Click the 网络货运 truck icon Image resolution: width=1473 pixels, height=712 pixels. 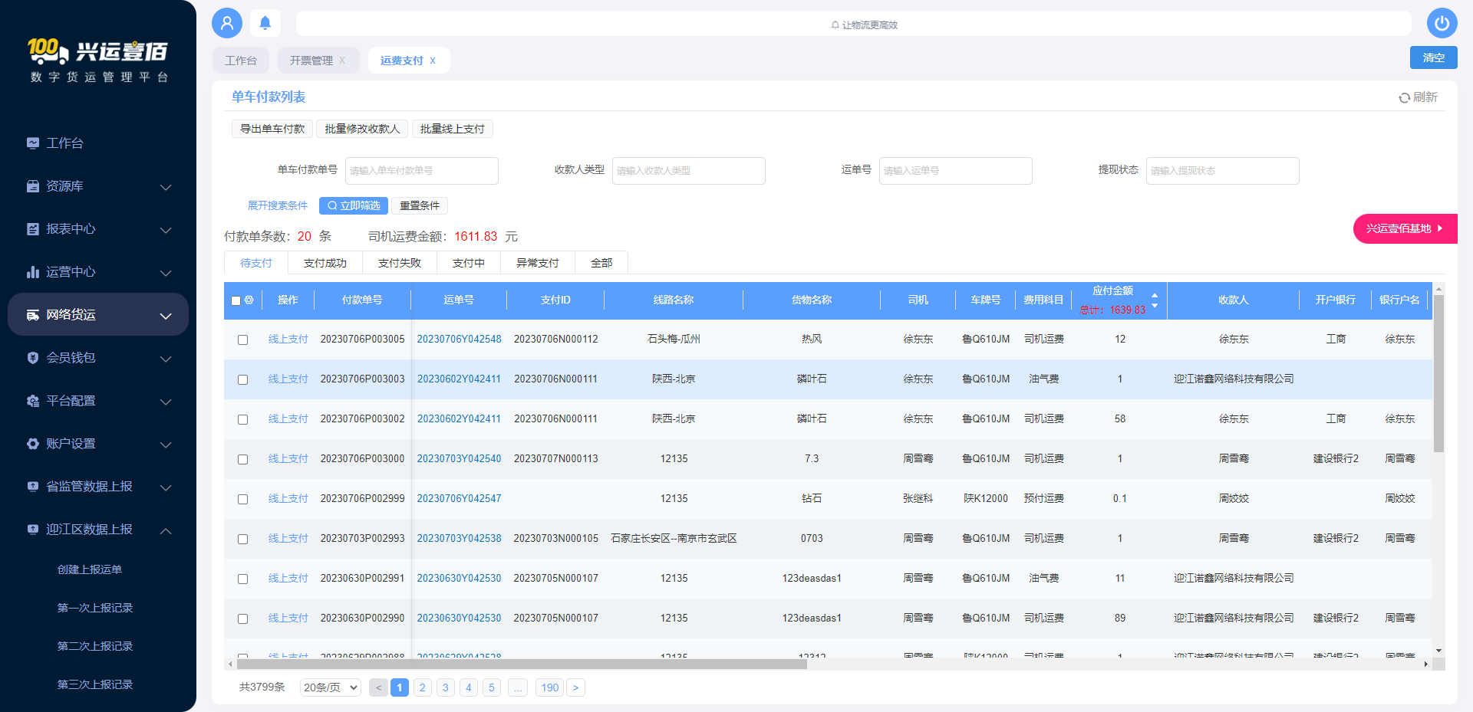pos(33,314)
